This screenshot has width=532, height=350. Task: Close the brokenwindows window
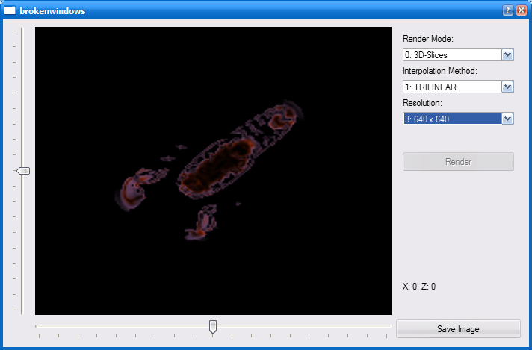[521, 11]
